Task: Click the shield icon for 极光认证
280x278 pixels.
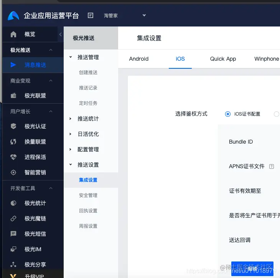Action: [x=13, y=126]
